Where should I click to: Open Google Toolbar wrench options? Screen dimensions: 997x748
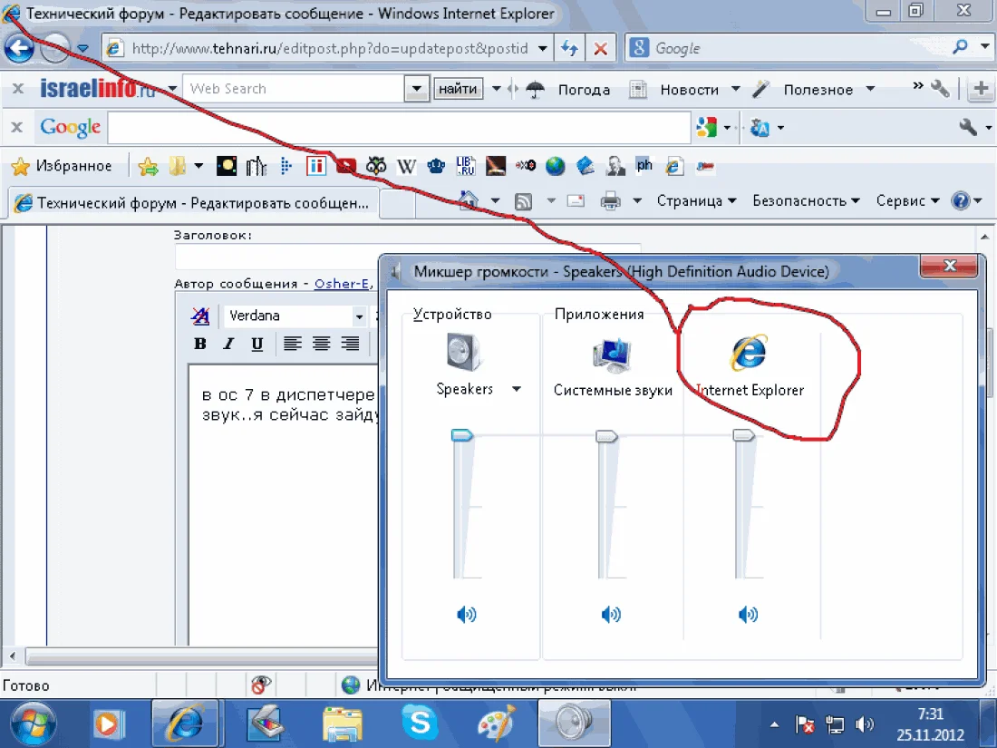click(968, 127)
